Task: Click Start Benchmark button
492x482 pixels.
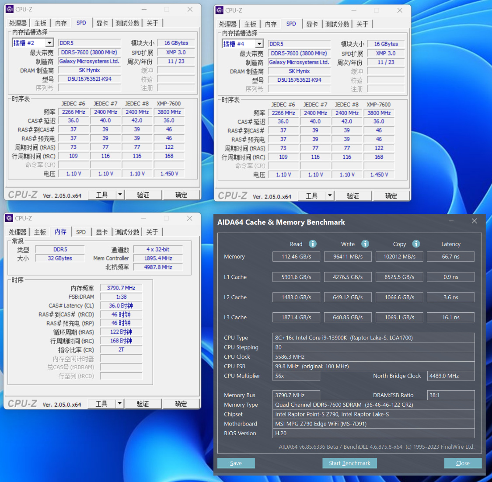Action: click(349, 463)
